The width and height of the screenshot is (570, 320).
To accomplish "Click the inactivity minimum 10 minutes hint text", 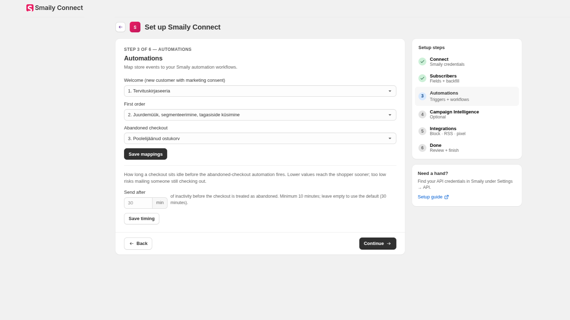I will tap(278, 199).
